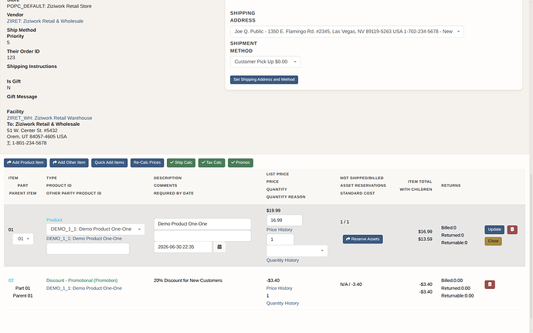Click Reserve Assets button
This screenshot has height=333, width=533.
coord(363,239)
